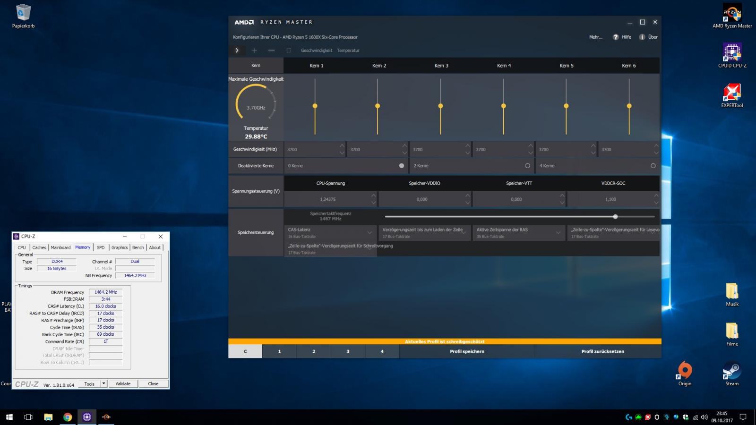Click the Validate button in CPU-Z
Screen dimensions: 756x425
pos(123,383)
